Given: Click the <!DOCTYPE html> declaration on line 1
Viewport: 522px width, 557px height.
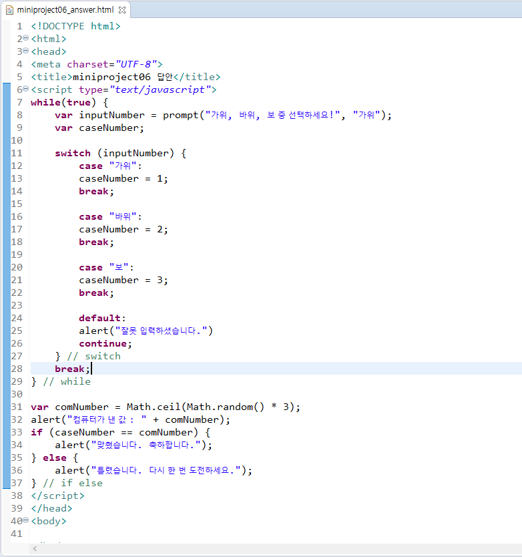Looking at the screenshot, I should [75, 26].
